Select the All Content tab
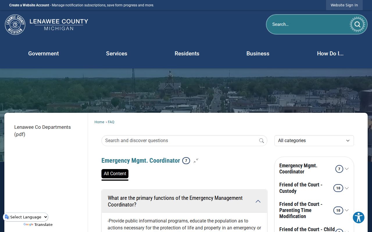The height and width of the screenshot is (232, 372). 115,174
